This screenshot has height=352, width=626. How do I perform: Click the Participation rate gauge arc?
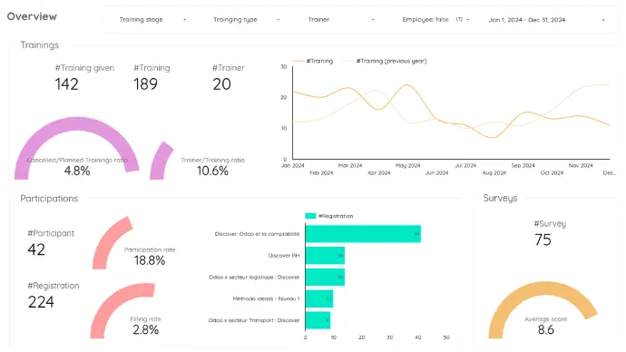(112, 242)
